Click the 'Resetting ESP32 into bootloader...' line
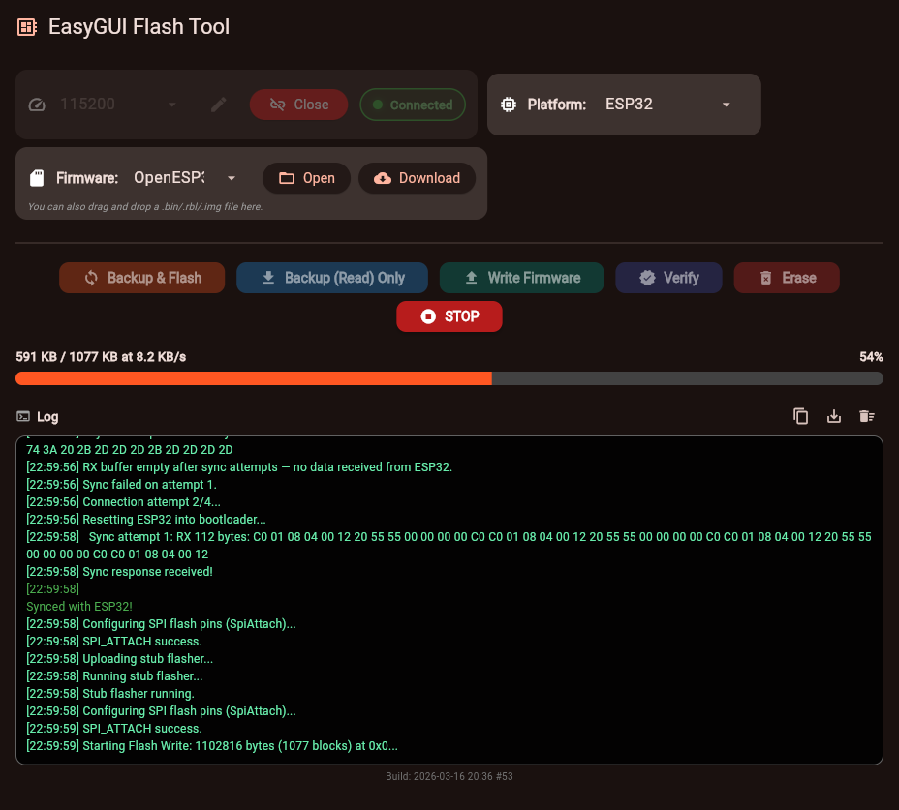The height and width of the screenshot is (810, 899). point(146,520)
